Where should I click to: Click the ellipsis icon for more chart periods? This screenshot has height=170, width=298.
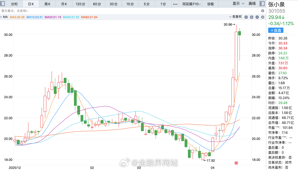[x=175, y=4]
